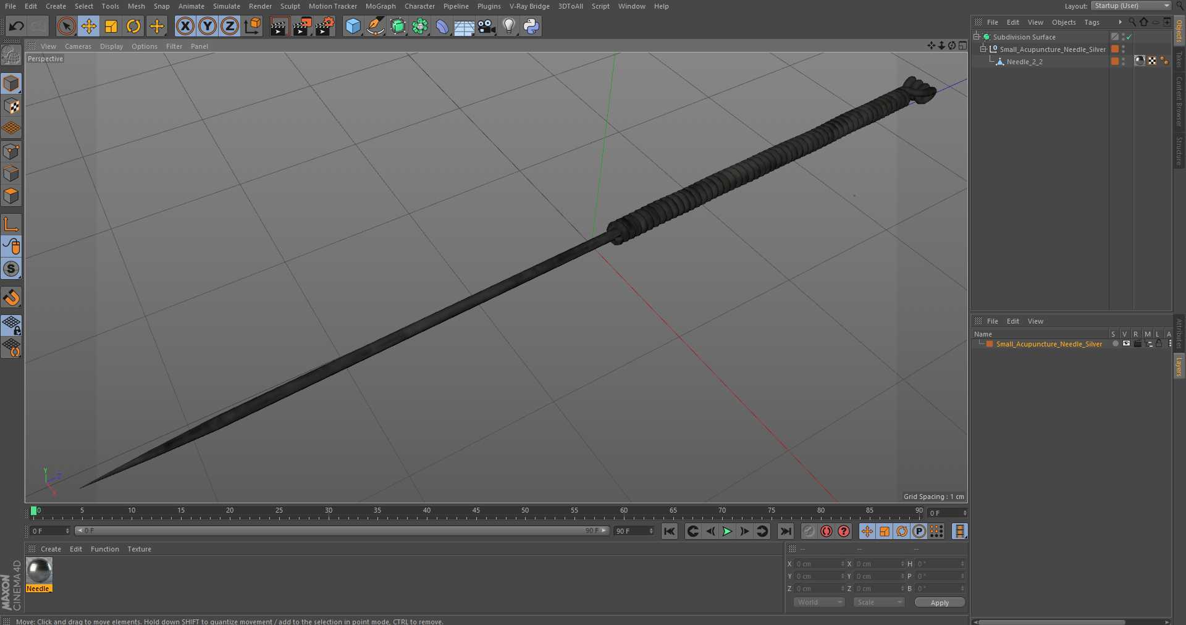Viewport: 1186px width, 625px height.
Task: Open the Spline pen tool
Action: (x=375, y=26)
